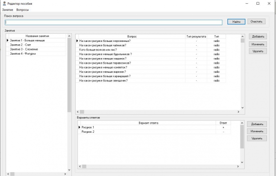Click the question search input field
Image resolution: width=276 pixels, height=176 pixels.
[114, 22]
